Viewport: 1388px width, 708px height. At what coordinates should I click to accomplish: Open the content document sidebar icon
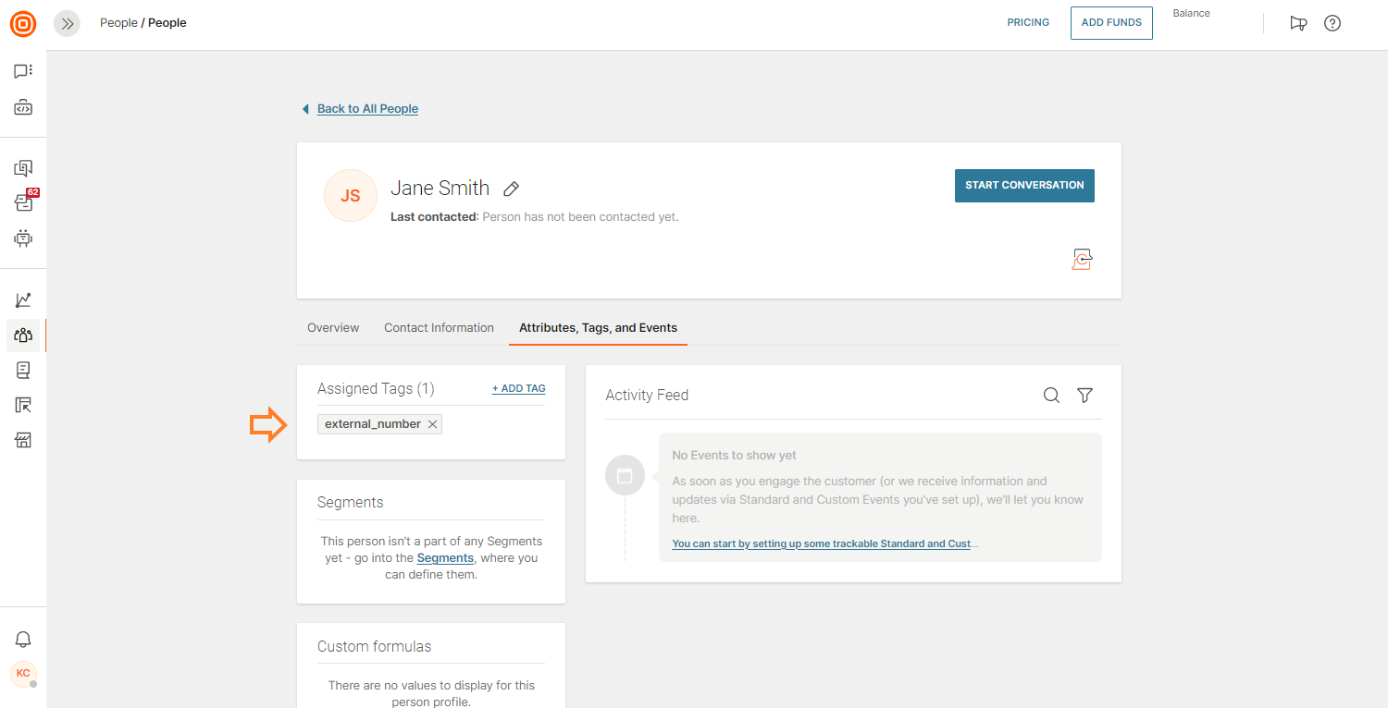click(x=23, y=371)
